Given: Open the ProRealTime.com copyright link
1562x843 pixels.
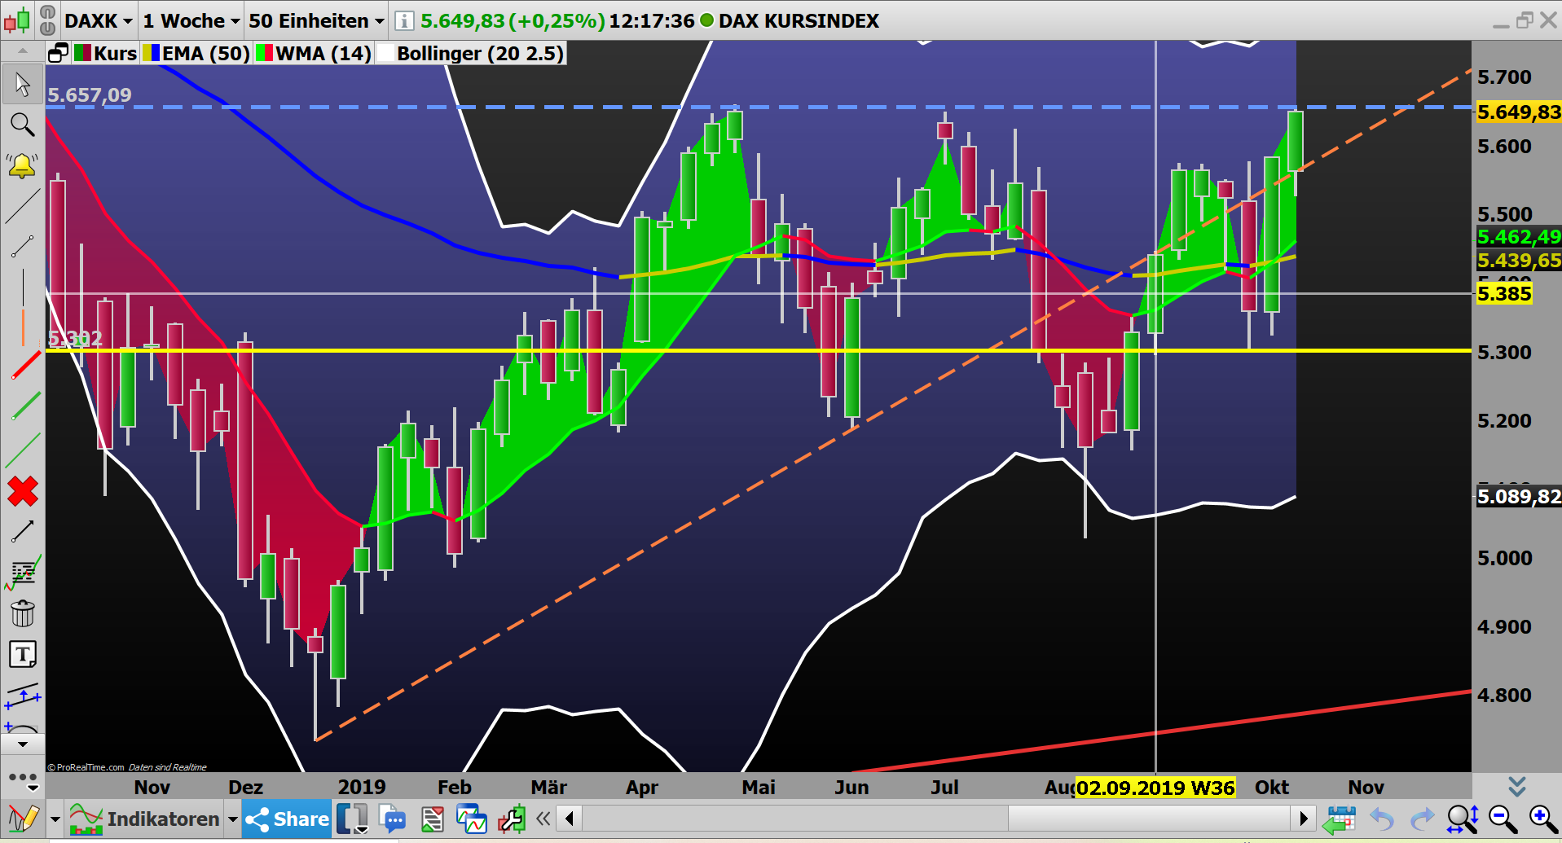Looking at the screenshot, I should [86, 766].
